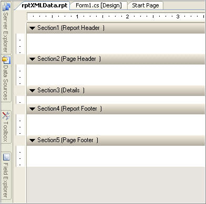The height and width of the screenshot is (204, 206).
Task: Click inside the Page Header design area
Action: point(116,75)
